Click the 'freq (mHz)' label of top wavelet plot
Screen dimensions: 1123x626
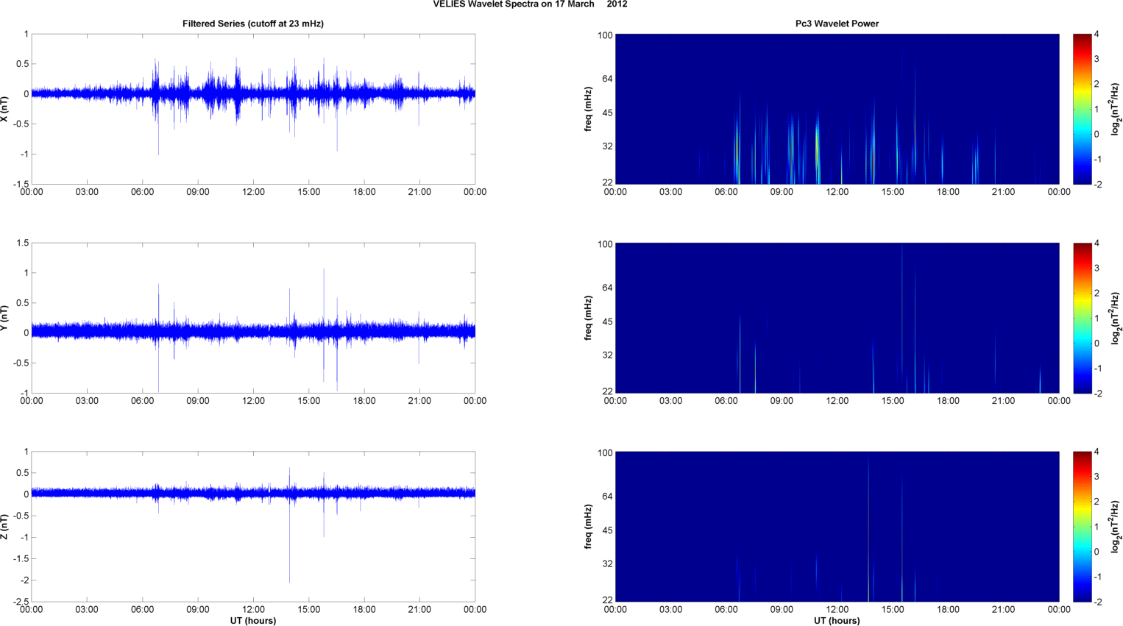[589, 109]
